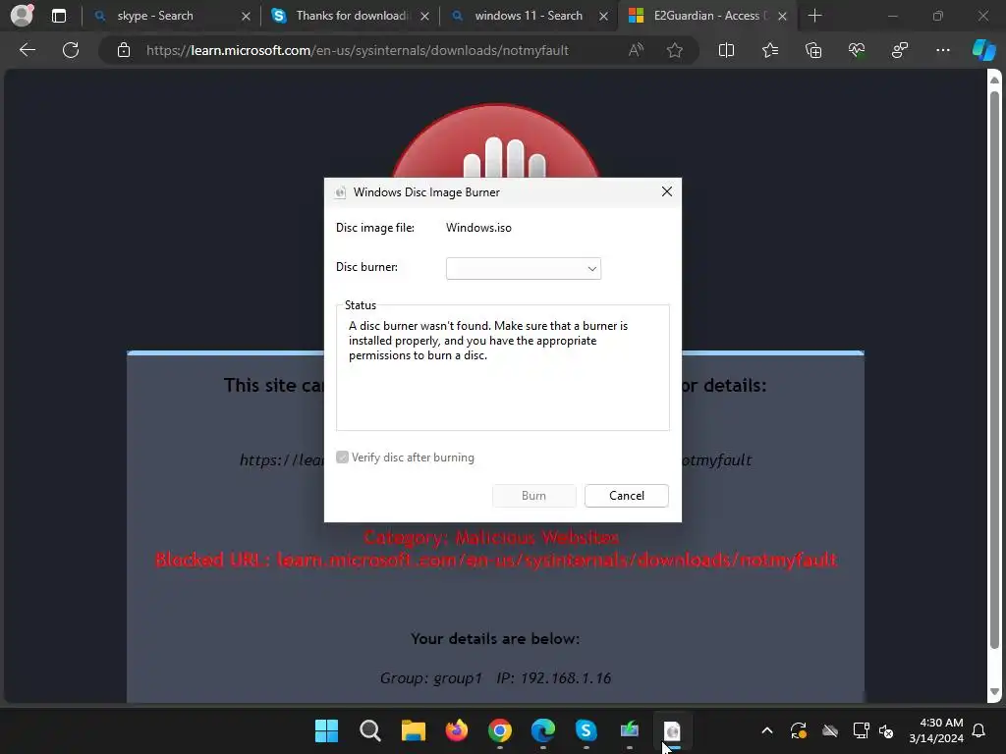This screenshot has width=1006, height=754.
Task: Switch to the skype - Search tab
Action: (155, 16)
